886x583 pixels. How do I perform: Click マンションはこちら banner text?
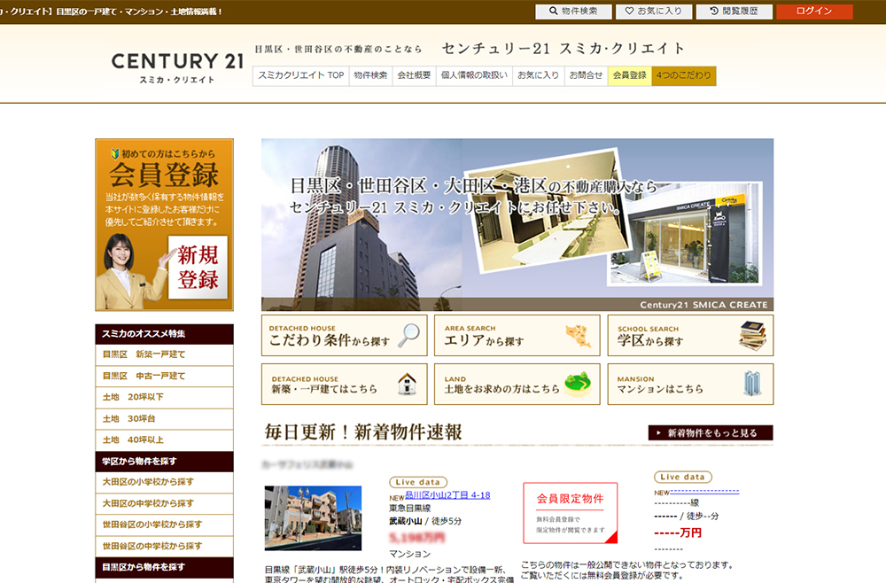pos(660,389)
